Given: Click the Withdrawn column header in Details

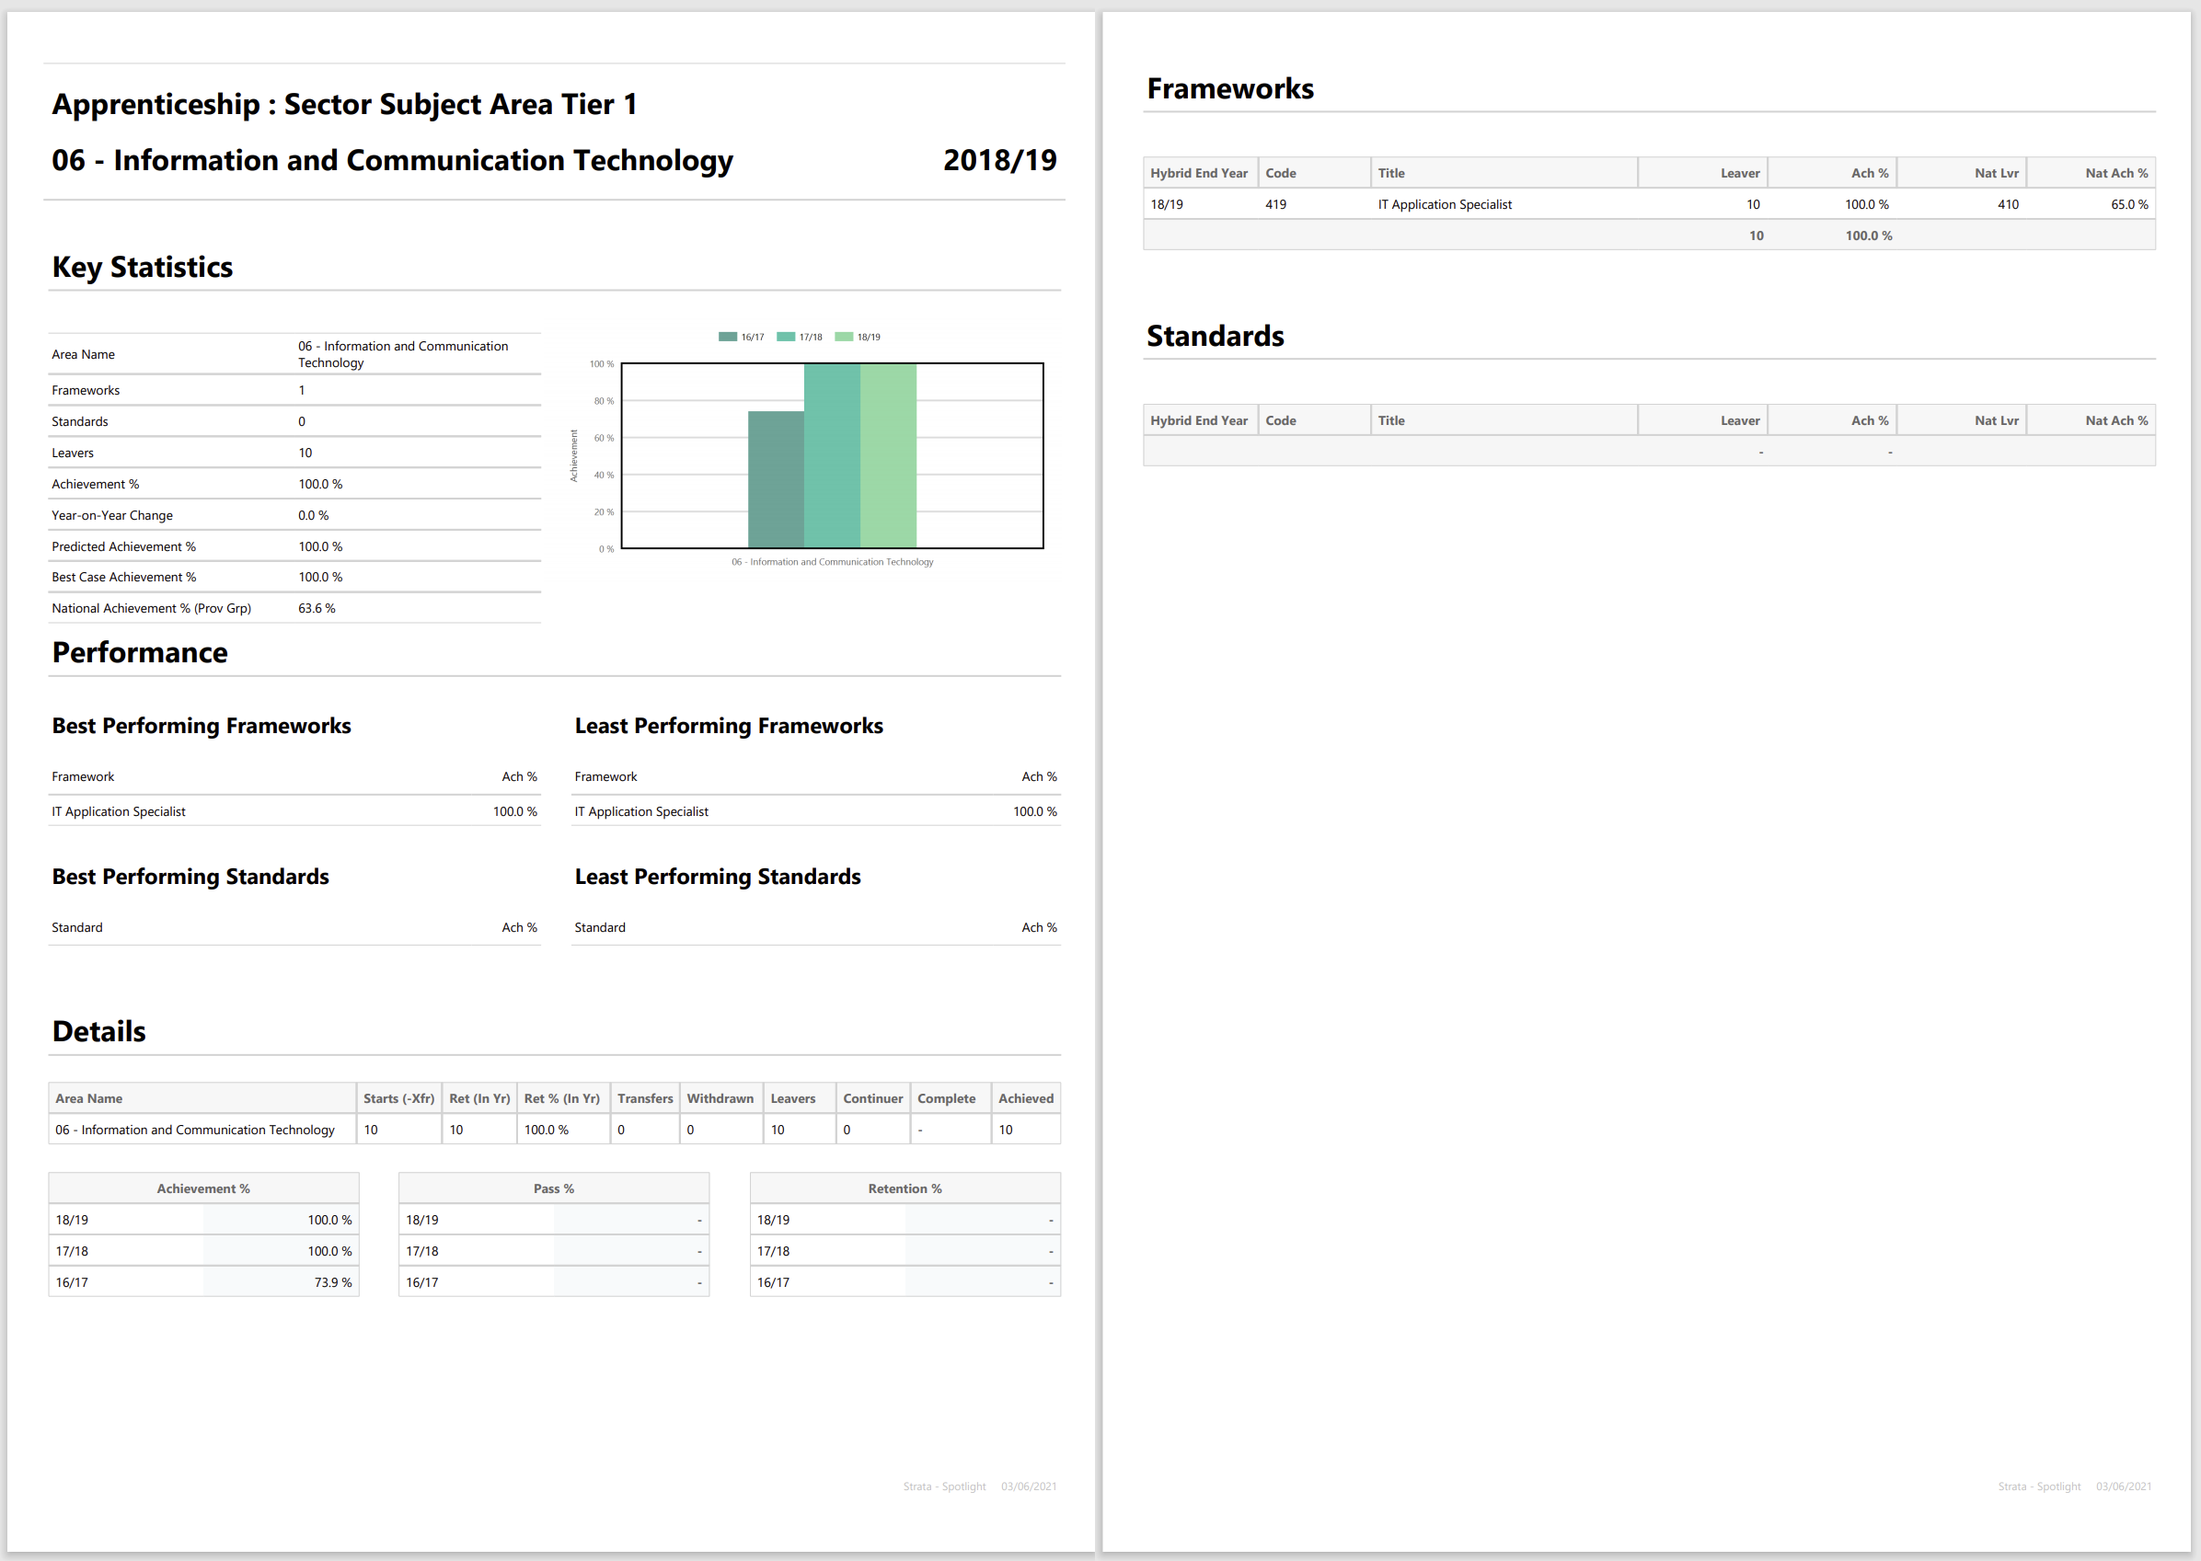Looking at the screenshot, I should (x=720, y=1097).
